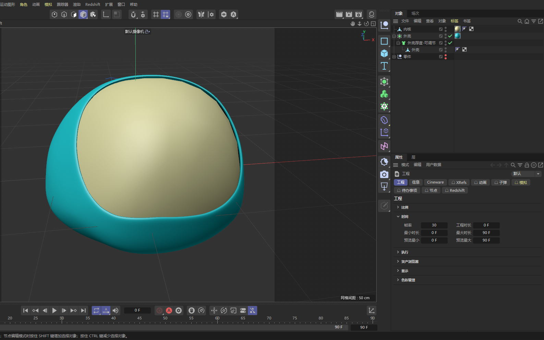Click the green Cloner cubes icon
The width and height of the screenshot is (544, 340).
[384, 94]
